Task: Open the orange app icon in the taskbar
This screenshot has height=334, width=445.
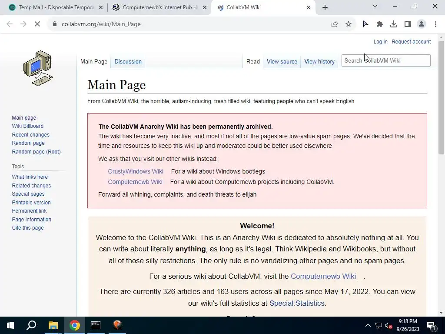Action: (117, 325)
